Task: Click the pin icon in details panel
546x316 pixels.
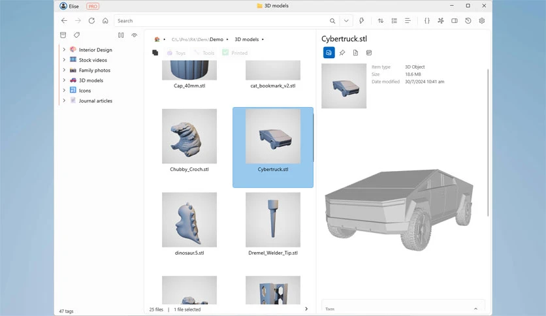Action: [x=342, y=52]
